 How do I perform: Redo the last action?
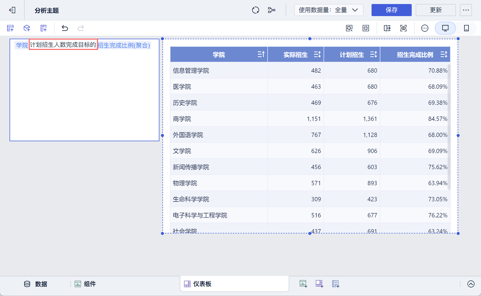pyautogui.click(x=81, y=28)
